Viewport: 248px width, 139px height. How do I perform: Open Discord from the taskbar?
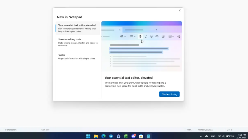click(x=133, y=136)
